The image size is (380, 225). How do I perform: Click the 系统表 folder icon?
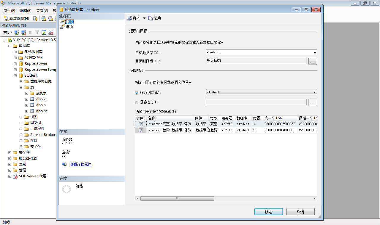(32, 93)
